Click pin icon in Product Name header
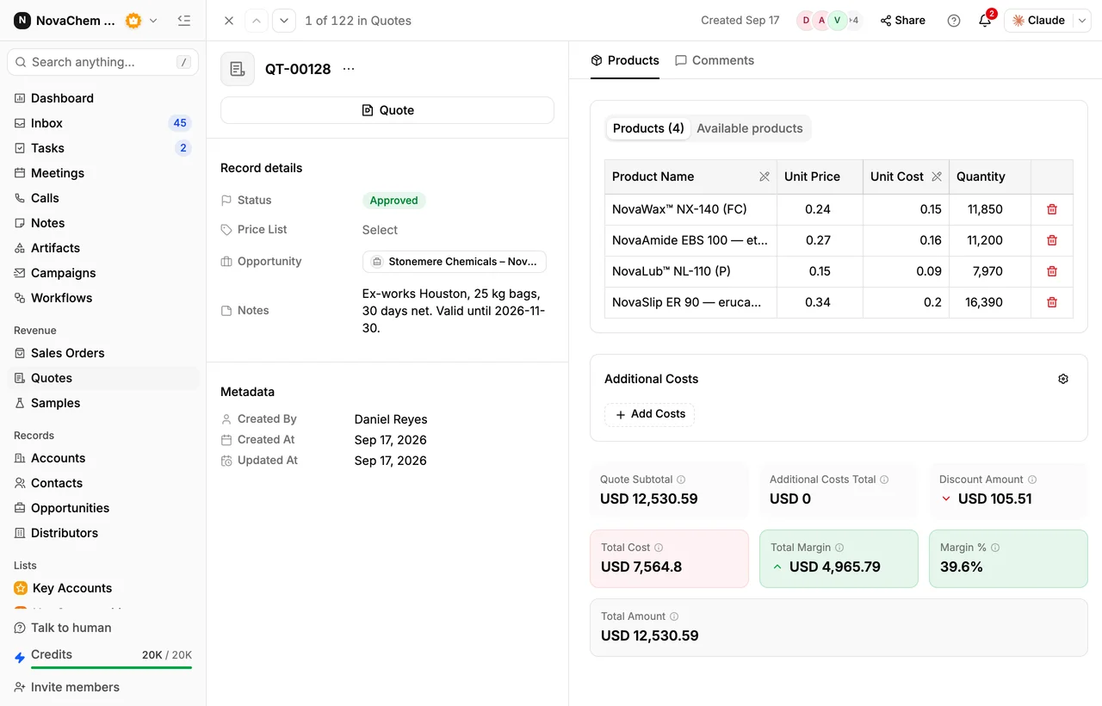Screen dimensions: 1102x706 (765, 176)
